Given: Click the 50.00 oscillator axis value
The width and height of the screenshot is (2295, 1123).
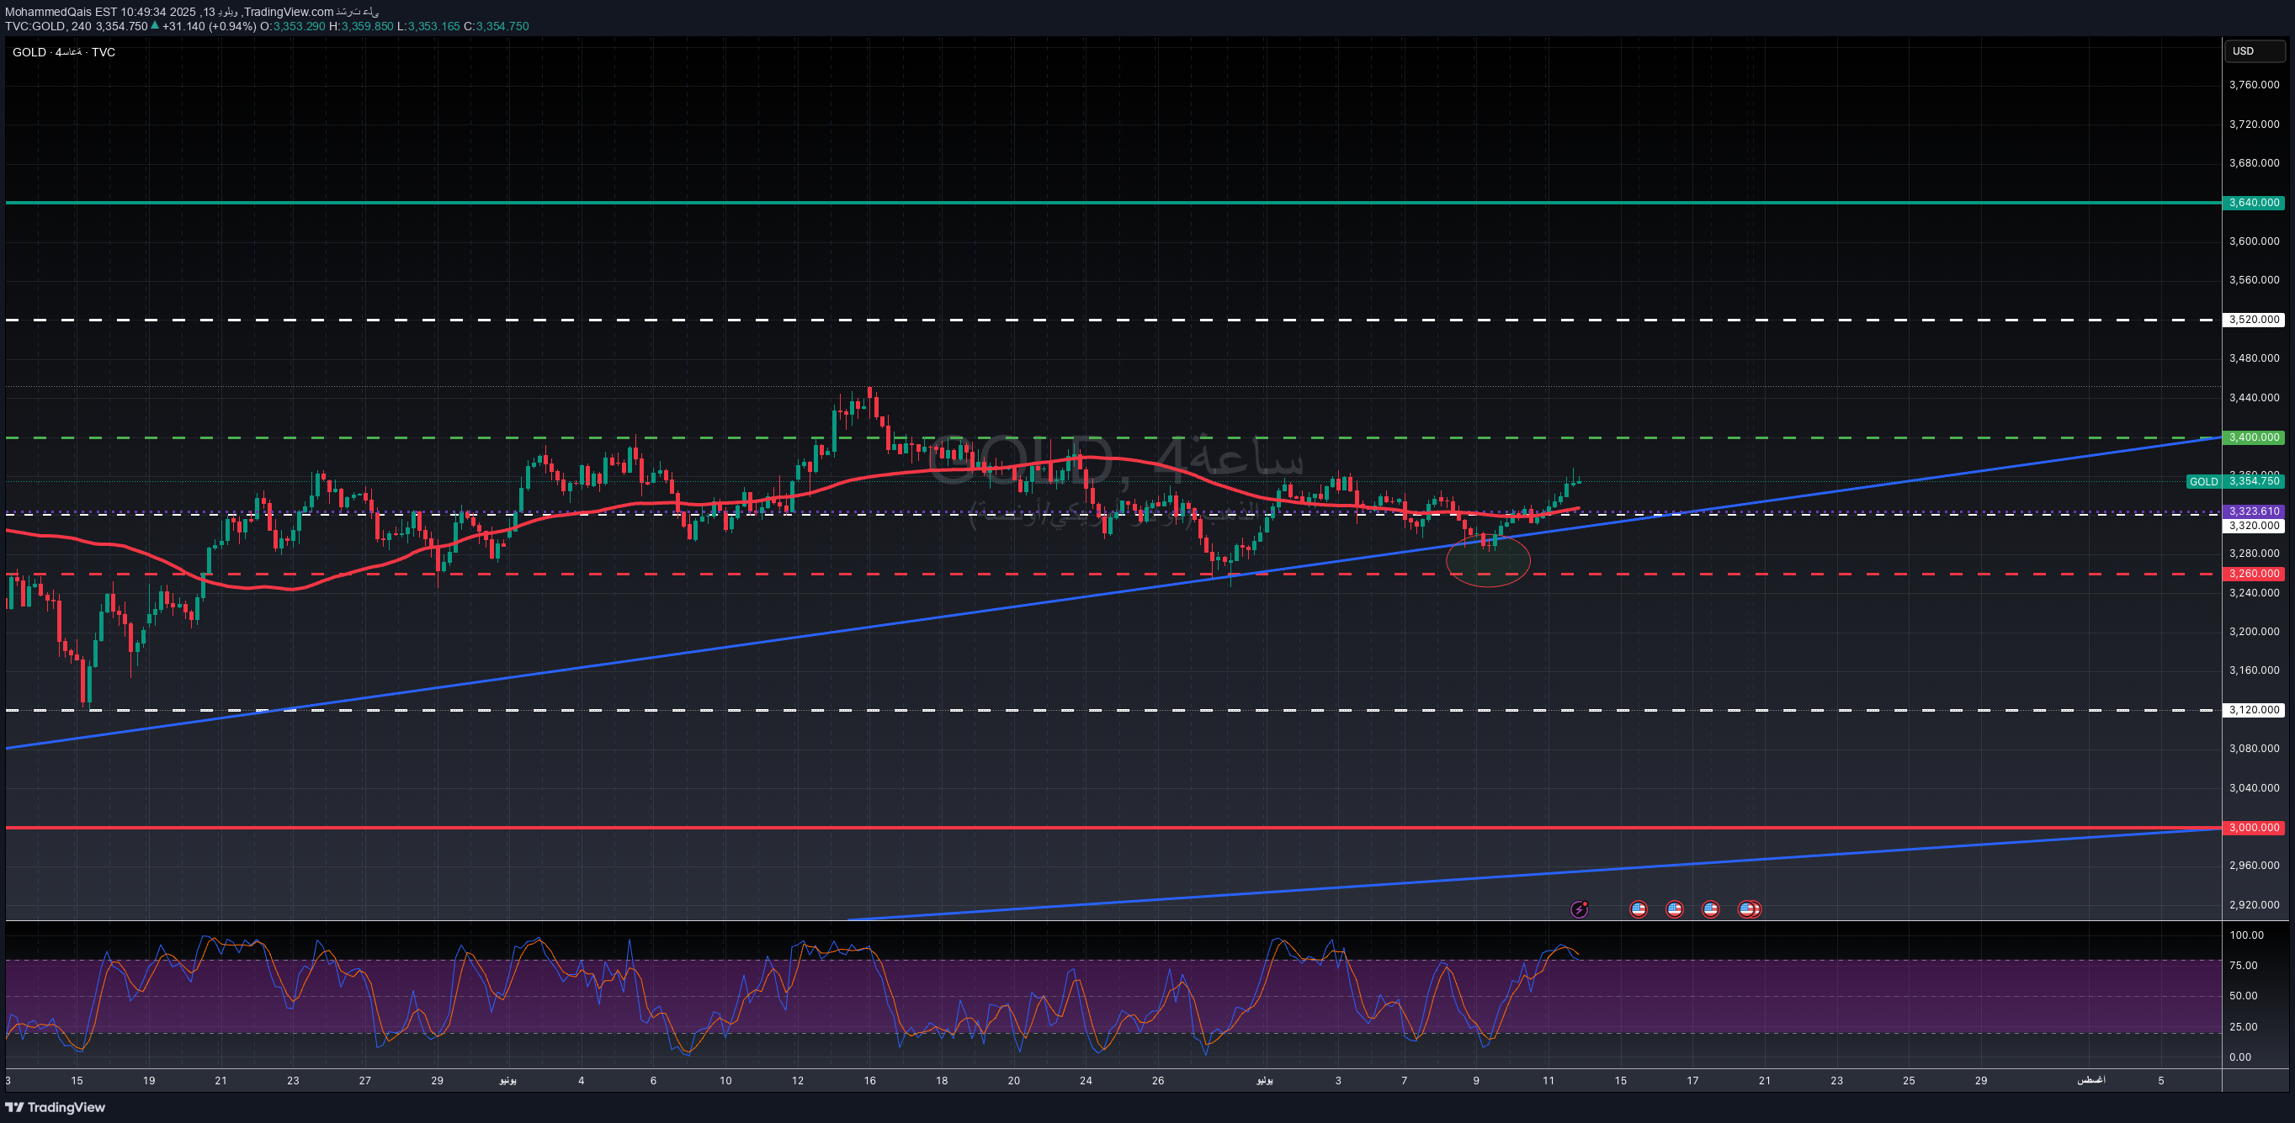Looking at the screenshot, I should [2244, 996].
